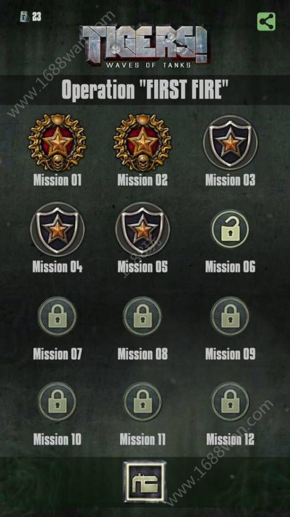This screenshot has height=517, width=290.
Task: Tap the green share icon
Action: point(266,22)
